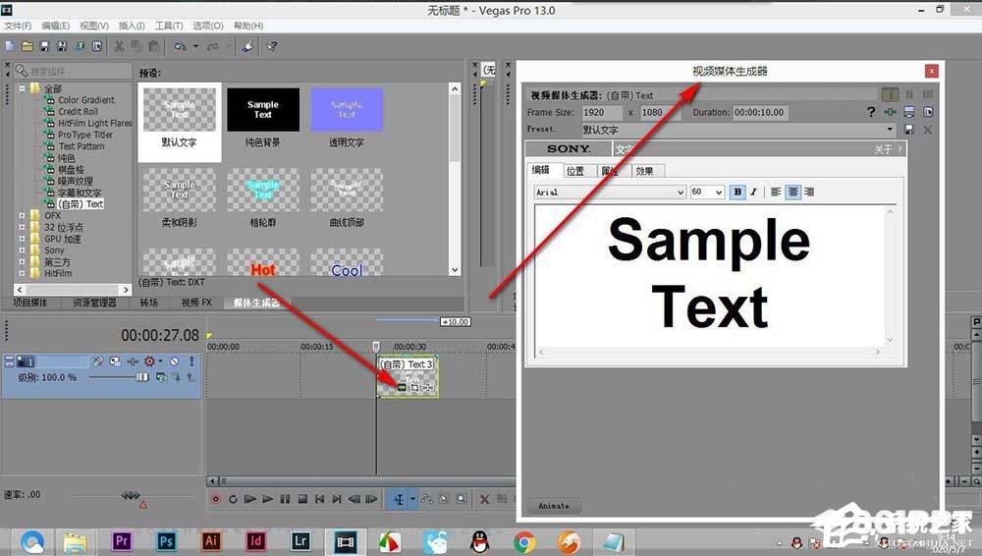Expand the HitFilm folder in plugin tree
982x556 pixels.
tap(22, 273)
